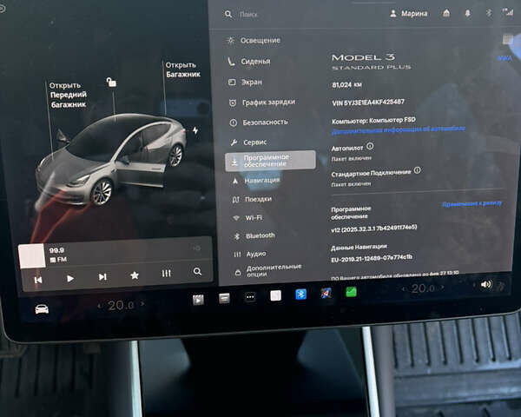Open car controls via bottom-left car icon
The image size is (521, 417).
point(41,309)
